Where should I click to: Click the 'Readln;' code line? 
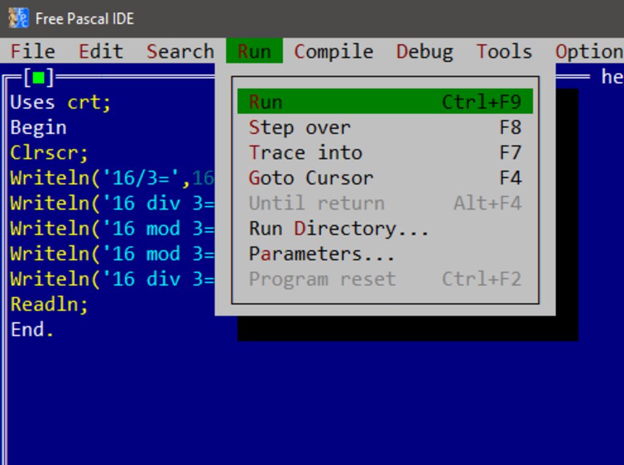pos(49,305)
